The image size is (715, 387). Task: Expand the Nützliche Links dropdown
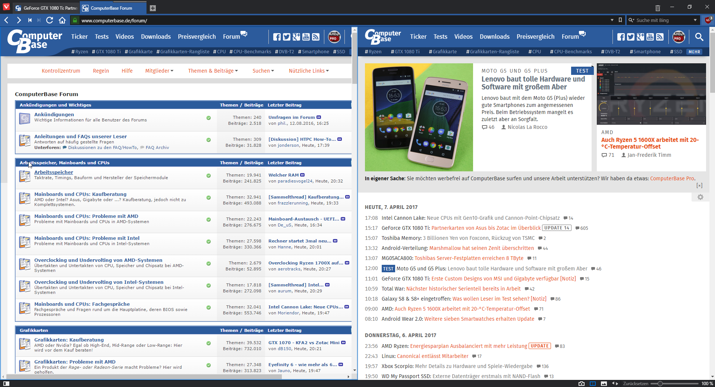[x=309, y=71]
